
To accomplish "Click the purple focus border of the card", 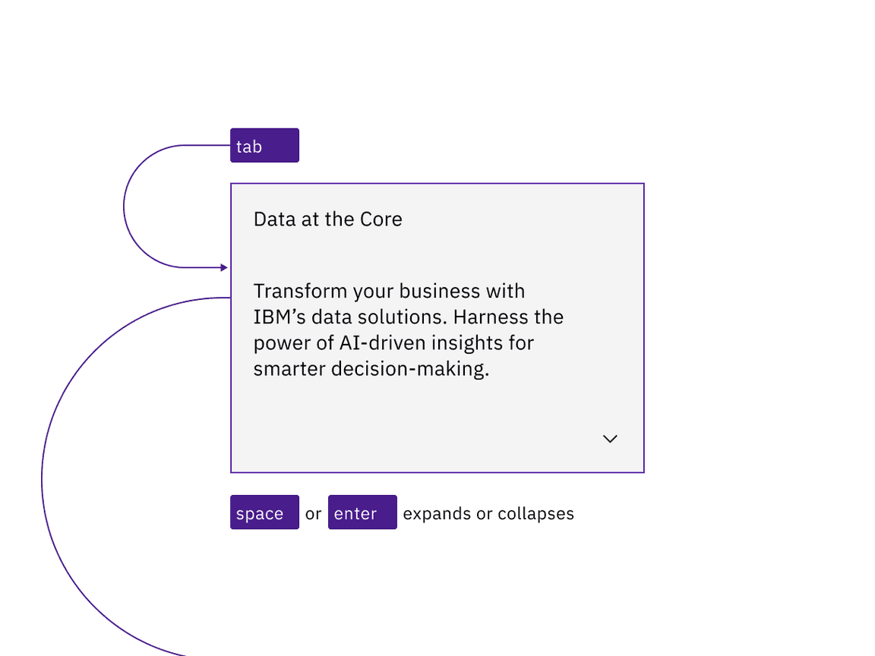I will click(x=437, y=183).
